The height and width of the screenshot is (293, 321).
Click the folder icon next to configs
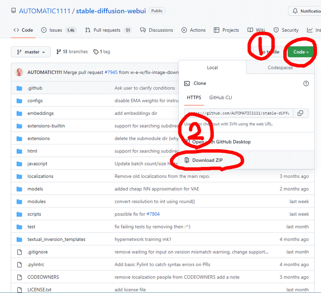click(x=19, y=101)
